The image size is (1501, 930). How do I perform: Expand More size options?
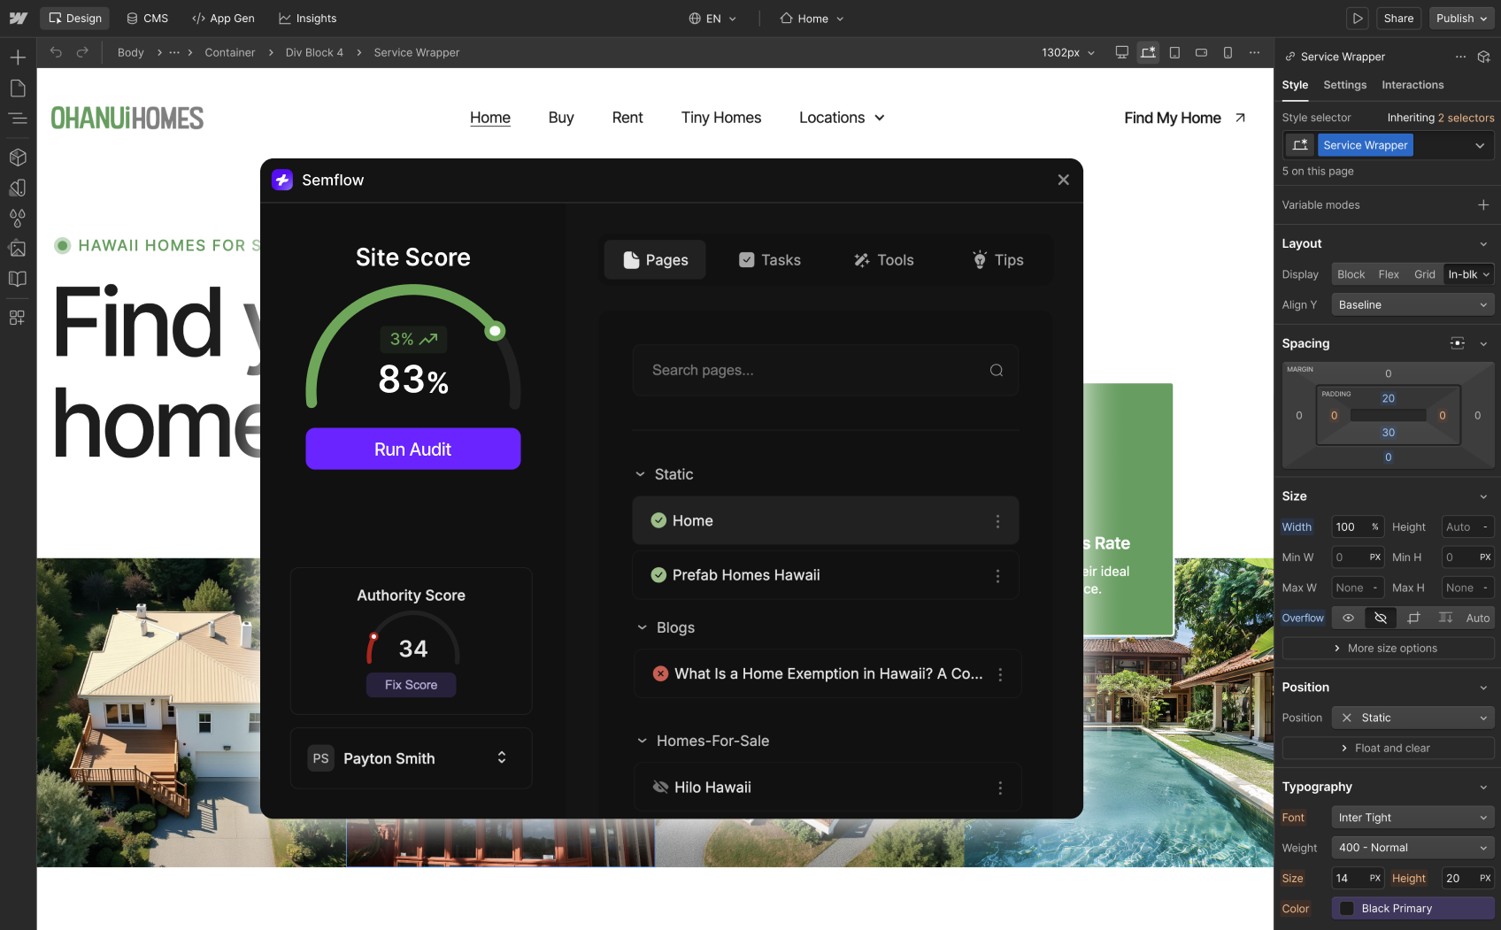coord(1388,648)
